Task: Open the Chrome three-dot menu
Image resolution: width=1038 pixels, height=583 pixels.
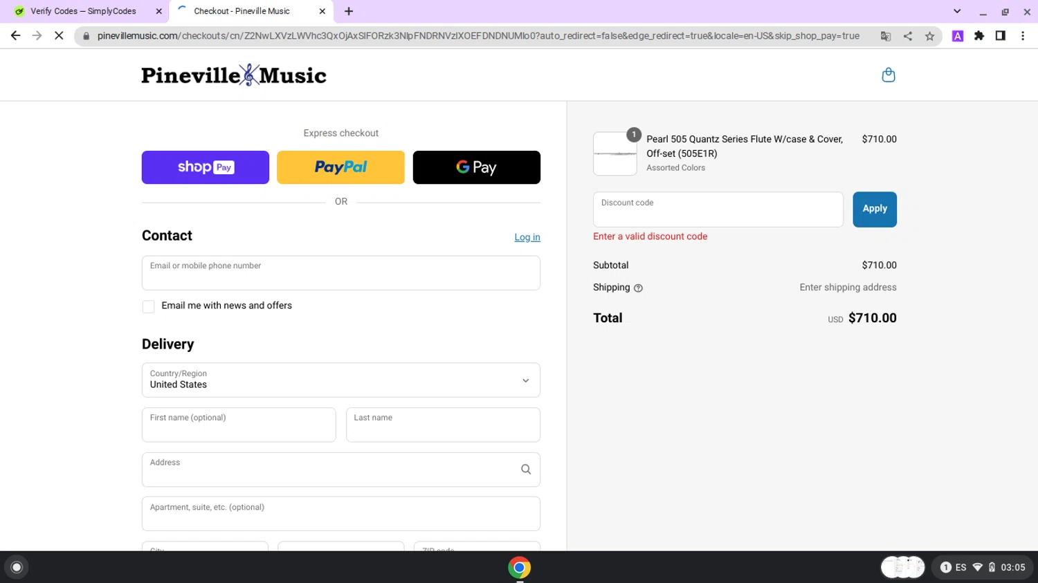Action: click(1023, 36)
